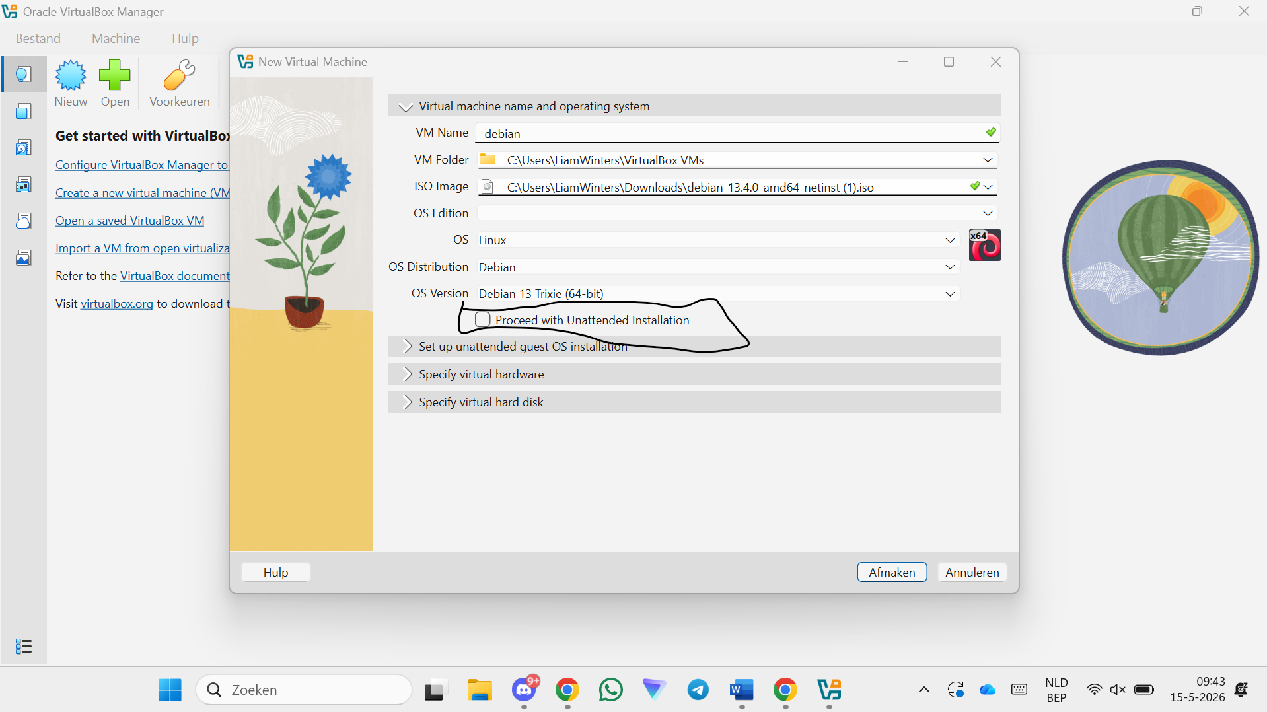Visit the virtualbox.org link
This screenshot has height=712, width=1267.
click(x=117, y=304)
